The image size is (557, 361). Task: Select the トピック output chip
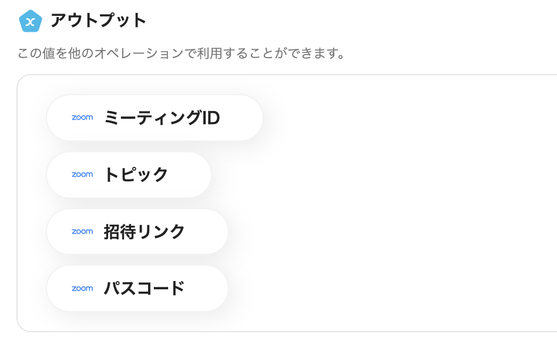coord(129,175)
